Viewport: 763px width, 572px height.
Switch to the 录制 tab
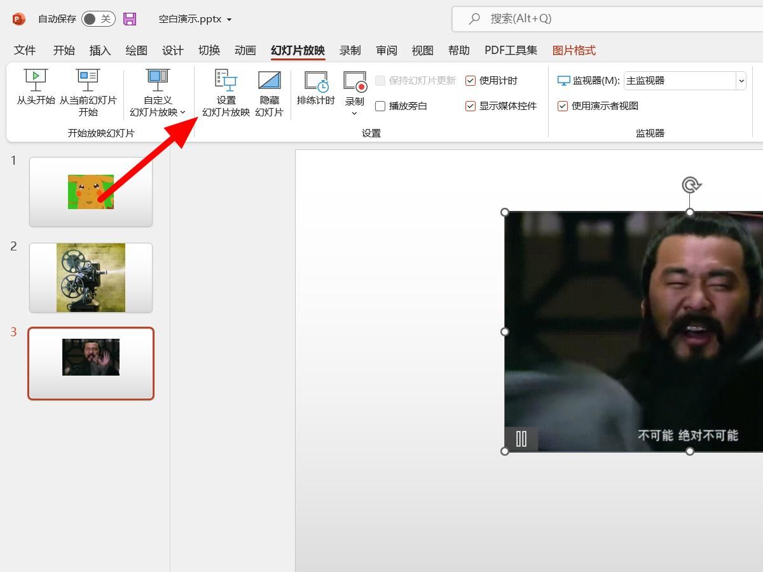pyautogui.click(x=350, y=50)
